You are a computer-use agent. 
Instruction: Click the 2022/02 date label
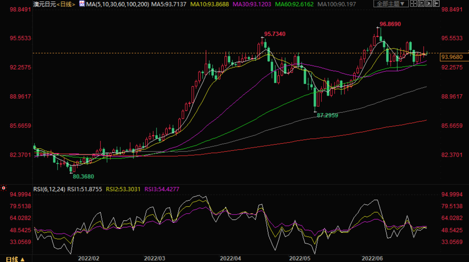(89, 259)
